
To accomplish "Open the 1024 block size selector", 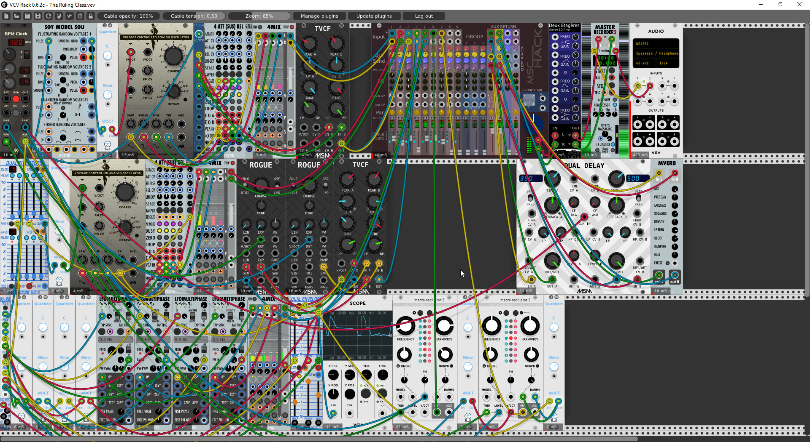I will [x=667, y=63].
